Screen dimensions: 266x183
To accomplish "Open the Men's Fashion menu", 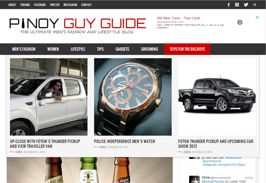I will 24,49.
